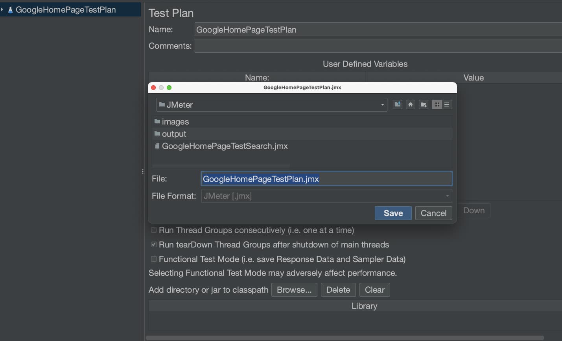
Task: Cancel the save dialog
Action: tap(433, 213)
